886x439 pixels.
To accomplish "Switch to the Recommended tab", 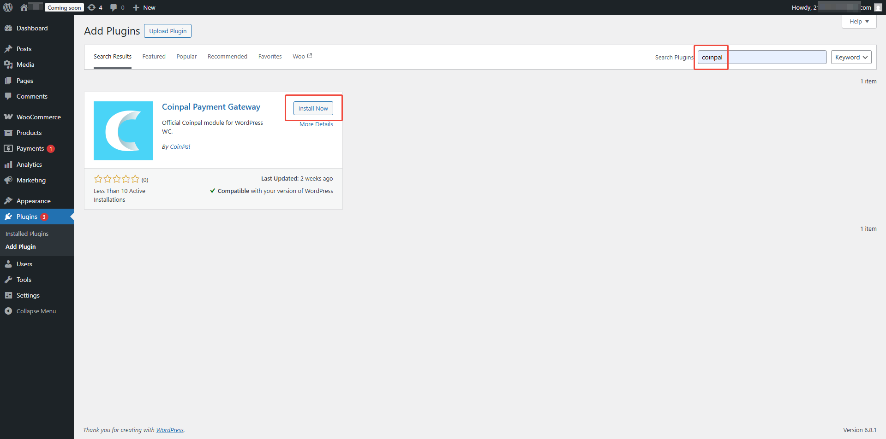I will [x=227, y=57].
